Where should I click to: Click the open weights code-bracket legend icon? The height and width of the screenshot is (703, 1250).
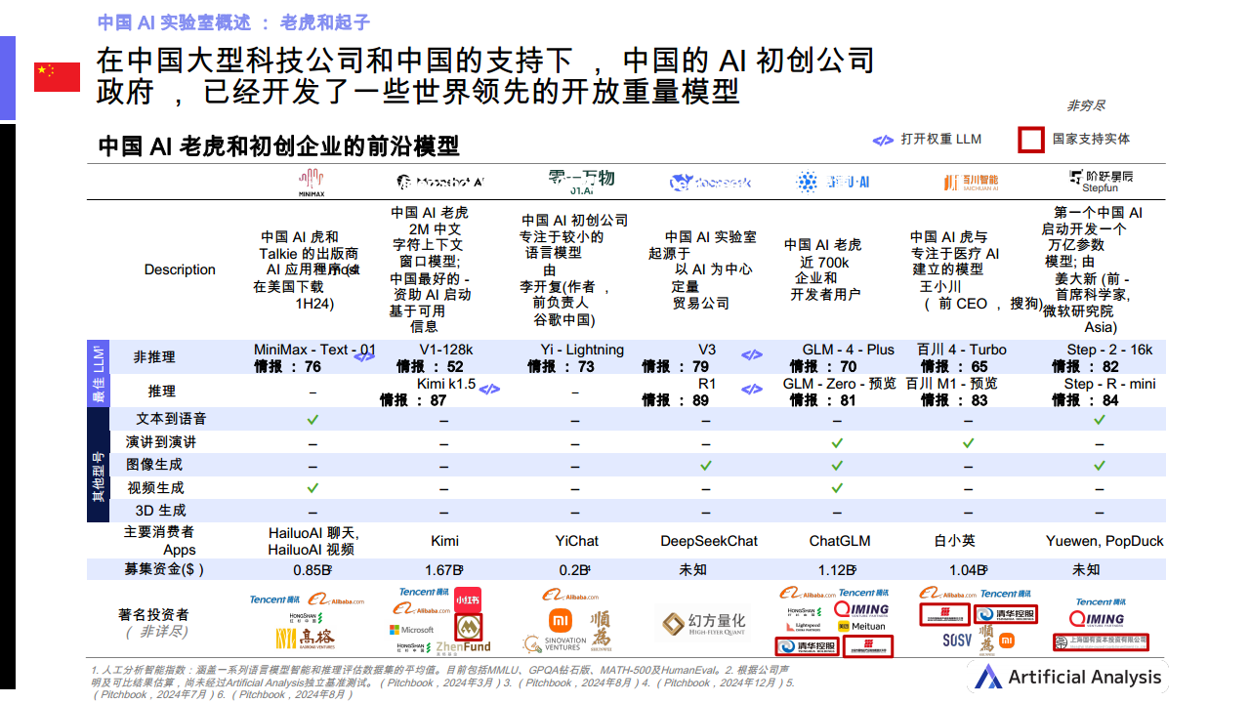pyautogui.click(x=883, y=140)
